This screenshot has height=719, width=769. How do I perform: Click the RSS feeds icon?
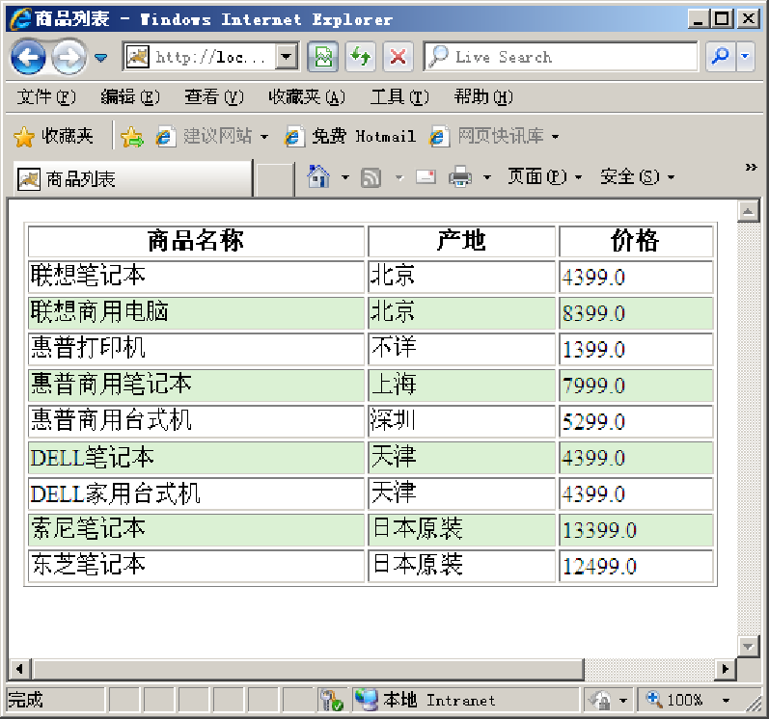371,177
